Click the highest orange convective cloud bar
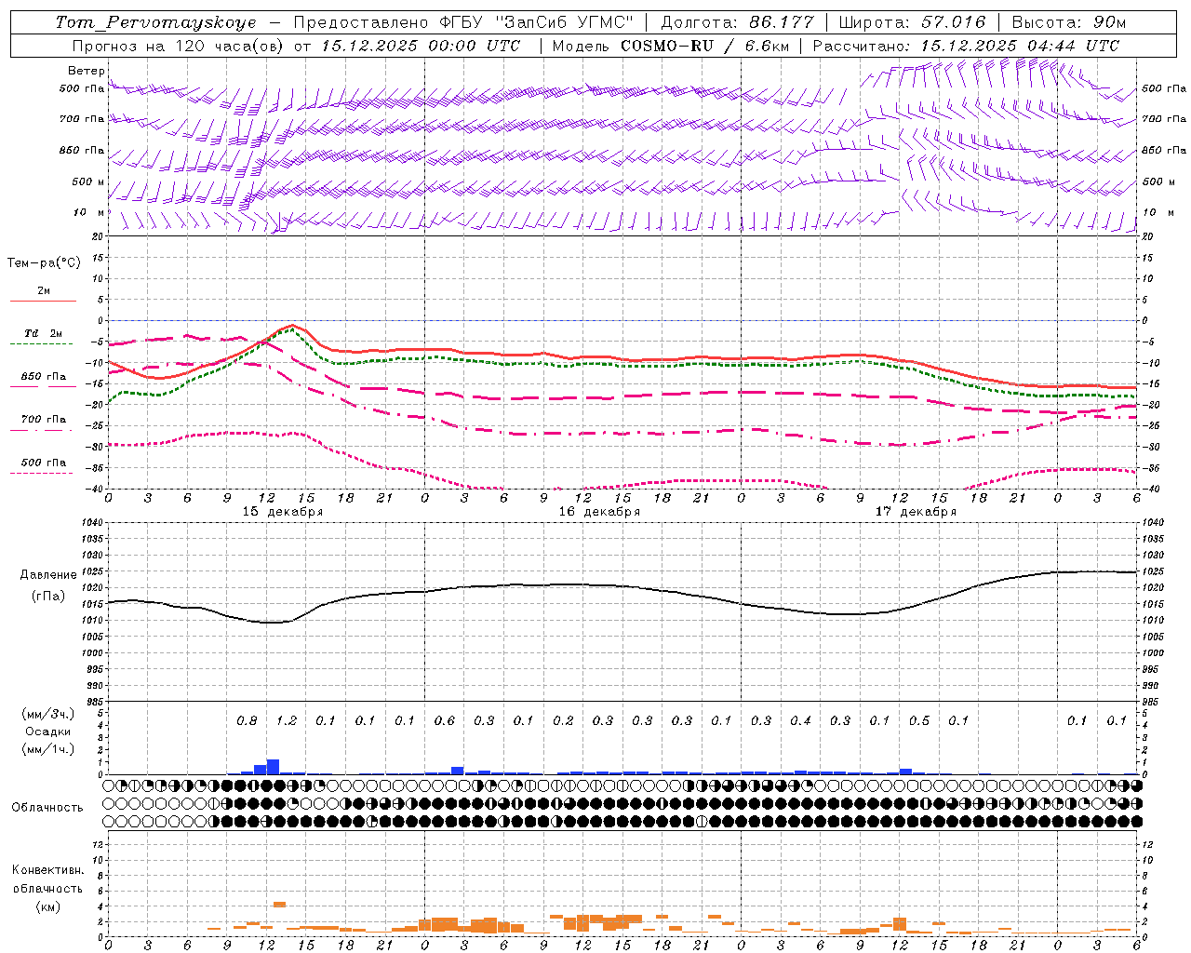Image resolution: width=1191 pixels, height=953 pixels. pyautogui.click(x=279, y=904)
